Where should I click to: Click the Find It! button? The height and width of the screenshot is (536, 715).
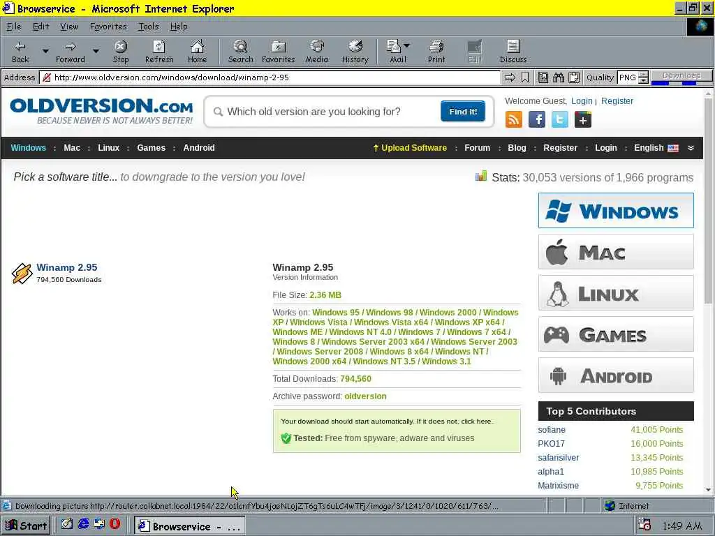[x=463, y=111]
